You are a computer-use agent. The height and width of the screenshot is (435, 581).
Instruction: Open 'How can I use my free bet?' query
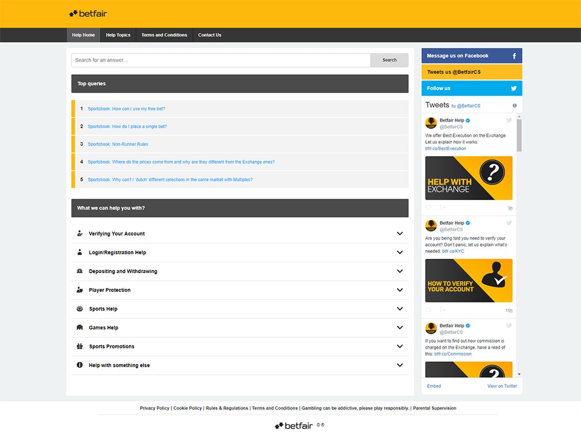(x=126, y=109)
